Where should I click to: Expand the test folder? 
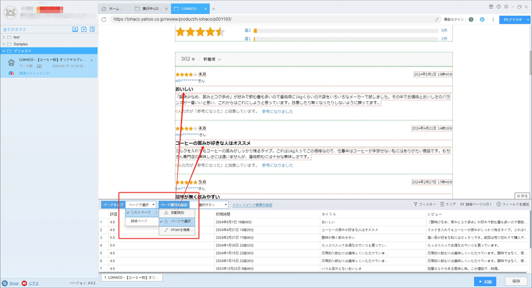pos(4,37)
